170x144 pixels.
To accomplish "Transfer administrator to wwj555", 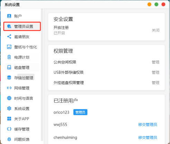I will point(148,125).
